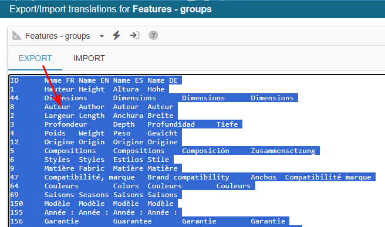Click 'Composición' in row 5
Image resolution: width=385 pixels, height=227 pixels.
[x=205, y=151]
